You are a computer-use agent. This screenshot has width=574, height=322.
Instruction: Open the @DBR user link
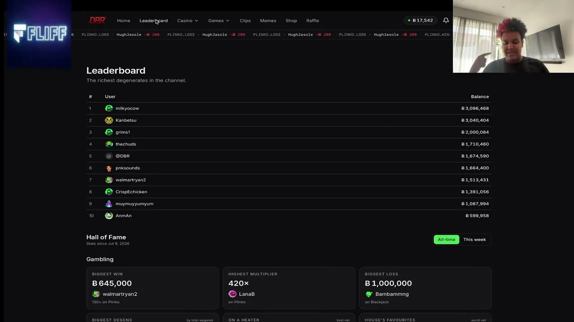pyautogui.click(x=122, y=156)
